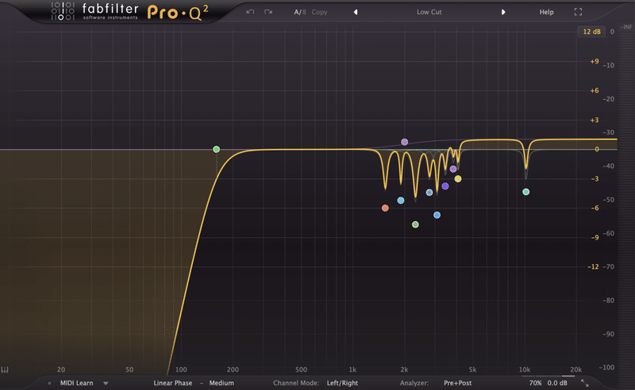Open Analyzer Pre+Post settings

tap(458, 383)
